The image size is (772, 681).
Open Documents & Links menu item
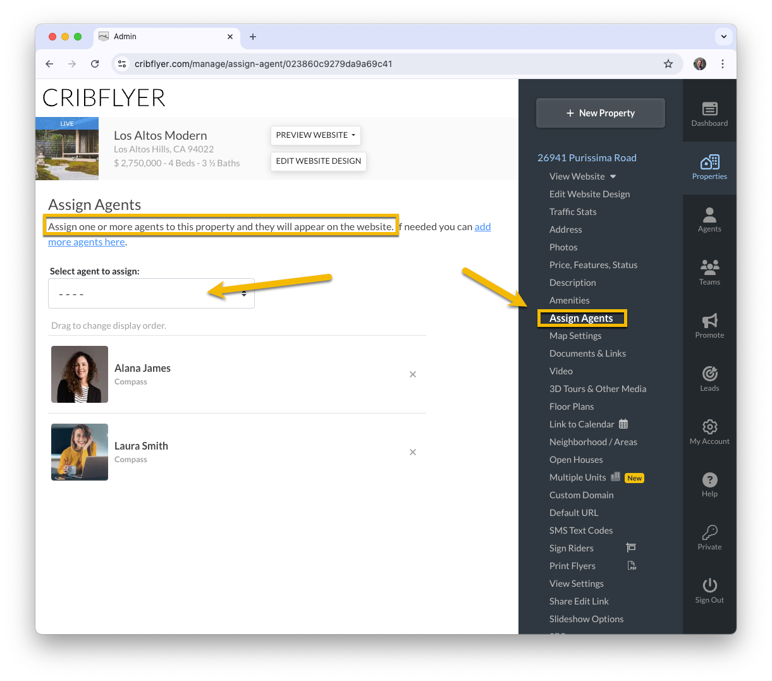point(587,353)
